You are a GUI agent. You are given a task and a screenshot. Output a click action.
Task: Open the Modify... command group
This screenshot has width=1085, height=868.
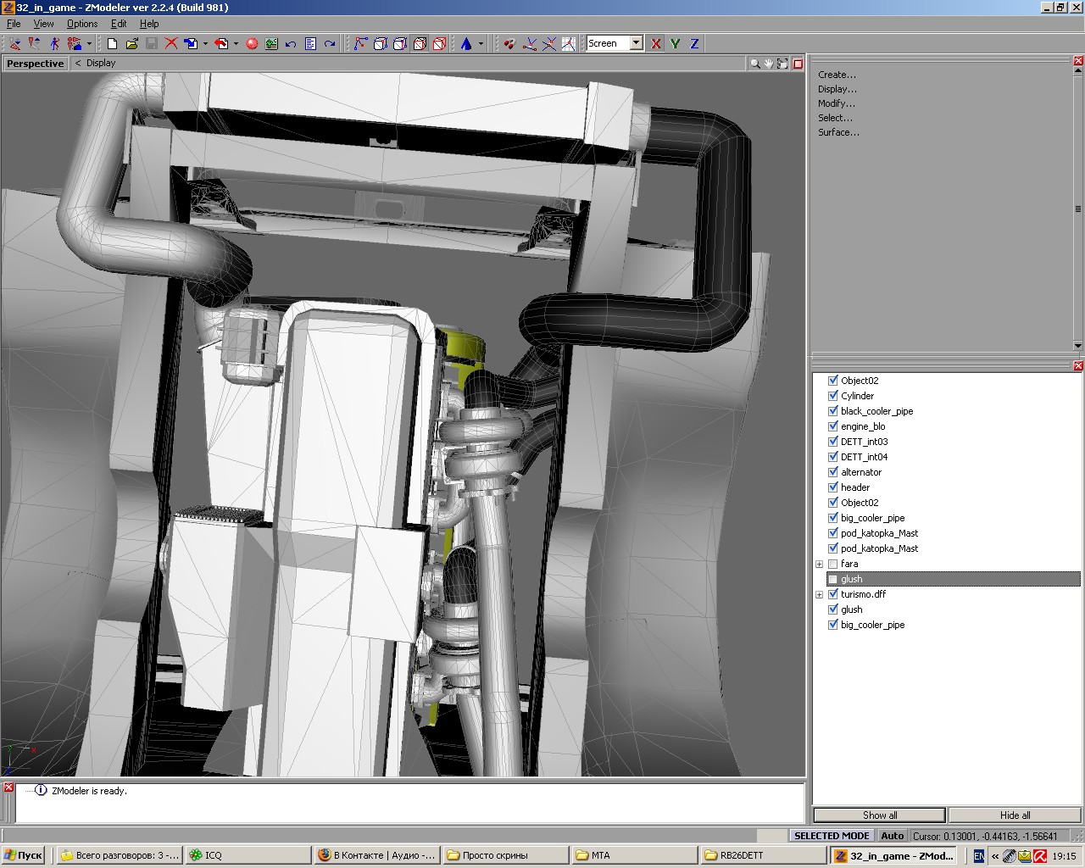pos(836,103)
